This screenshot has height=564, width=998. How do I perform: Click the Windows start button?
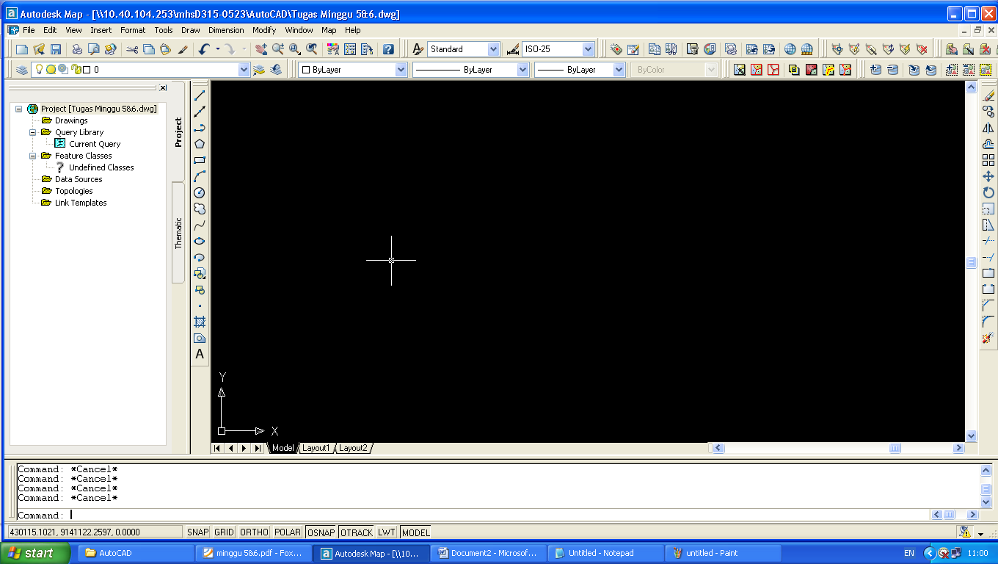(35, 553)
